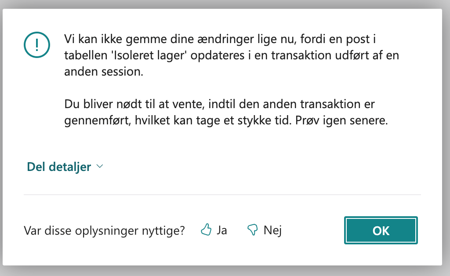Click the exclamation mark alert icon
This screenshot has height=276, width=450.
pos(37,44)
